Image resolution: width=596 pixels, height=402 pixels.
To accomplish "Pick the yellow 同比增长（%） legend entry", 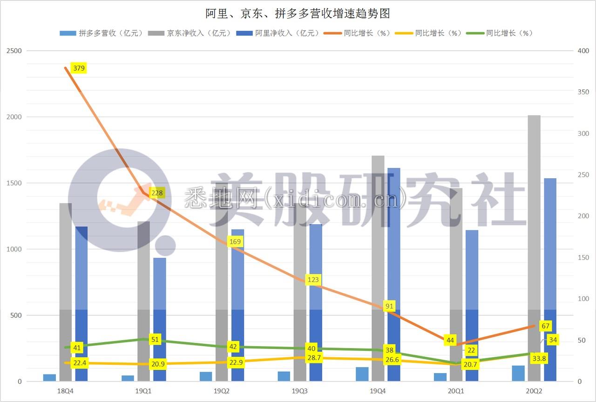I will click(x=429, y=33).
